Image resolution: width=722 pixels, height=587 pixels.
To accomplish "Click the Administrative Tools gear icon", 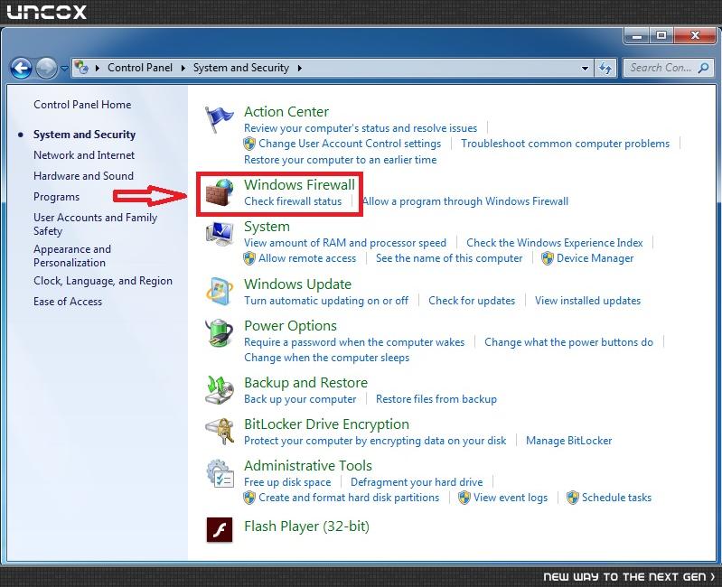I will pyautogui.click(x=220, y=473).
